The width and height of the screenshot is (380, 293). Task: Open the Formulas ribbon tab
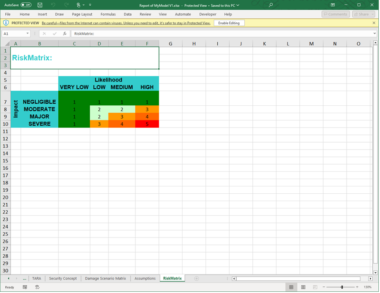108,14
